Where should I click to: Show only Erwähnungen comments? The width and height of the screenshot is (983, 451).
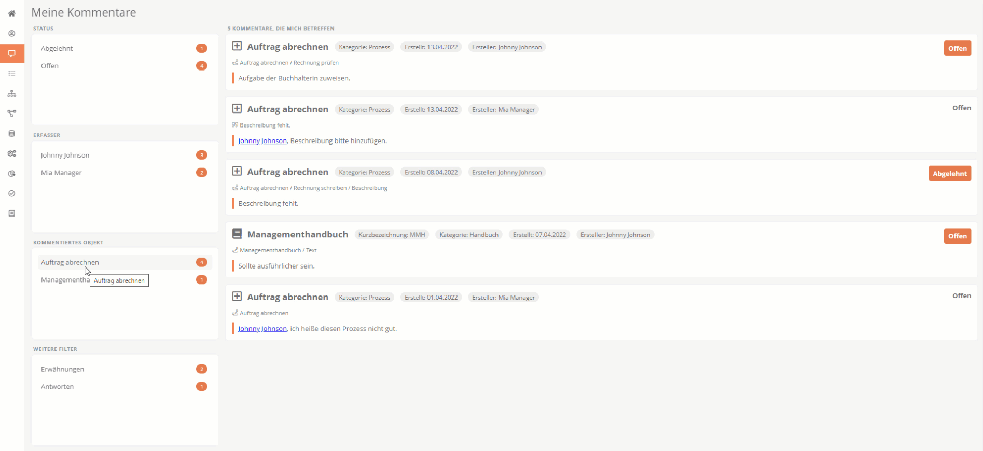tap(124, 369)
